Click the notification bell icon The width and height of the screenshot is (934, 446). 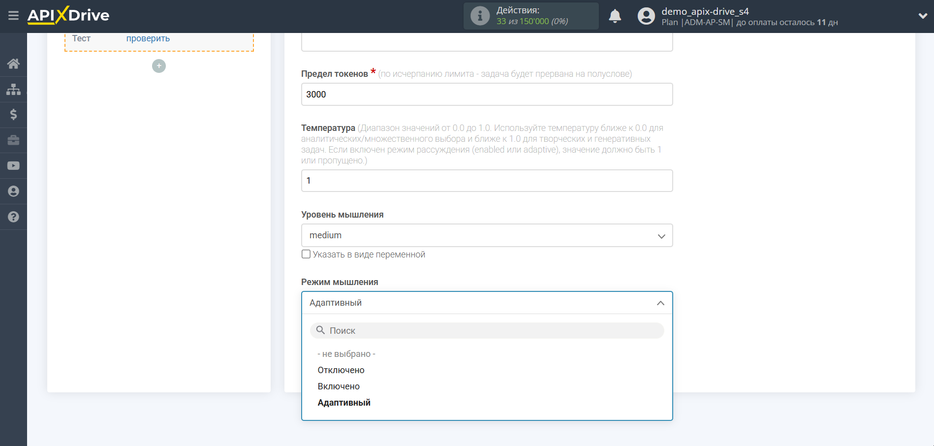(615, 16)
